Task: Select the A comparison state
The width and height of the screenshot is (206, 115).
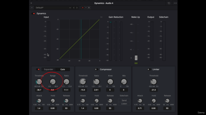Action: (83, 8)
